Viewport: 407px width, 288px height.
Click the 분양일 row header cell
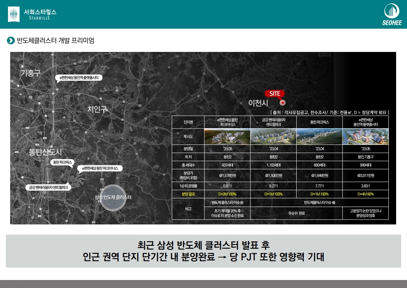(x=188, y=149)
